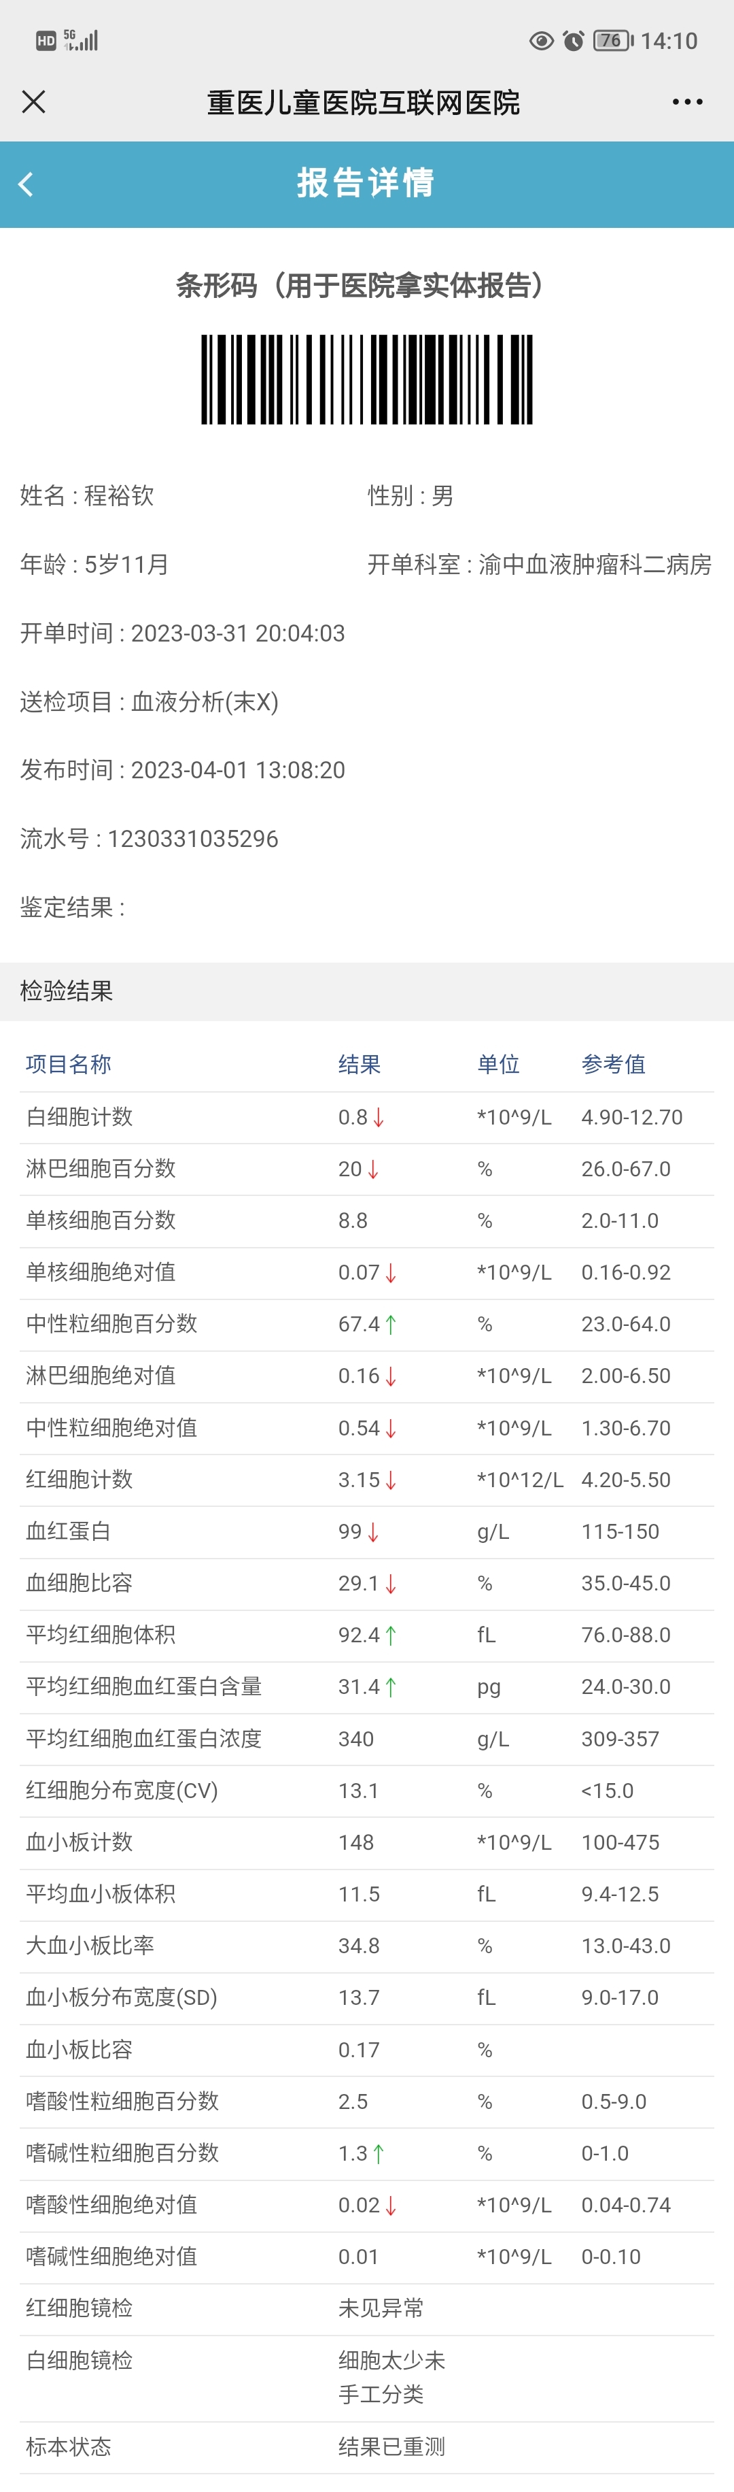Select the 白细胞计数 row name
Image resolution: width=734 pixels, height=2492 pixels.
pos(80,1116)
